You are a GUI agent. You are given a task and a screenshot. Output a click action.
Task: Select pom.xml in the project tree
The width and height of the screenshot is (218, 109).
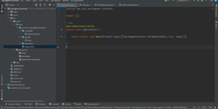[17, 82]
